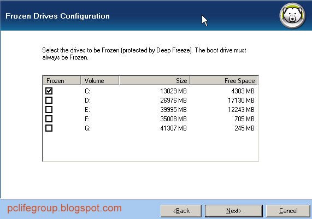Tick the Frozen checkbox for drive F:
Image resolution: width=312 pixels, height=219 pixels.
coord(49,119)
